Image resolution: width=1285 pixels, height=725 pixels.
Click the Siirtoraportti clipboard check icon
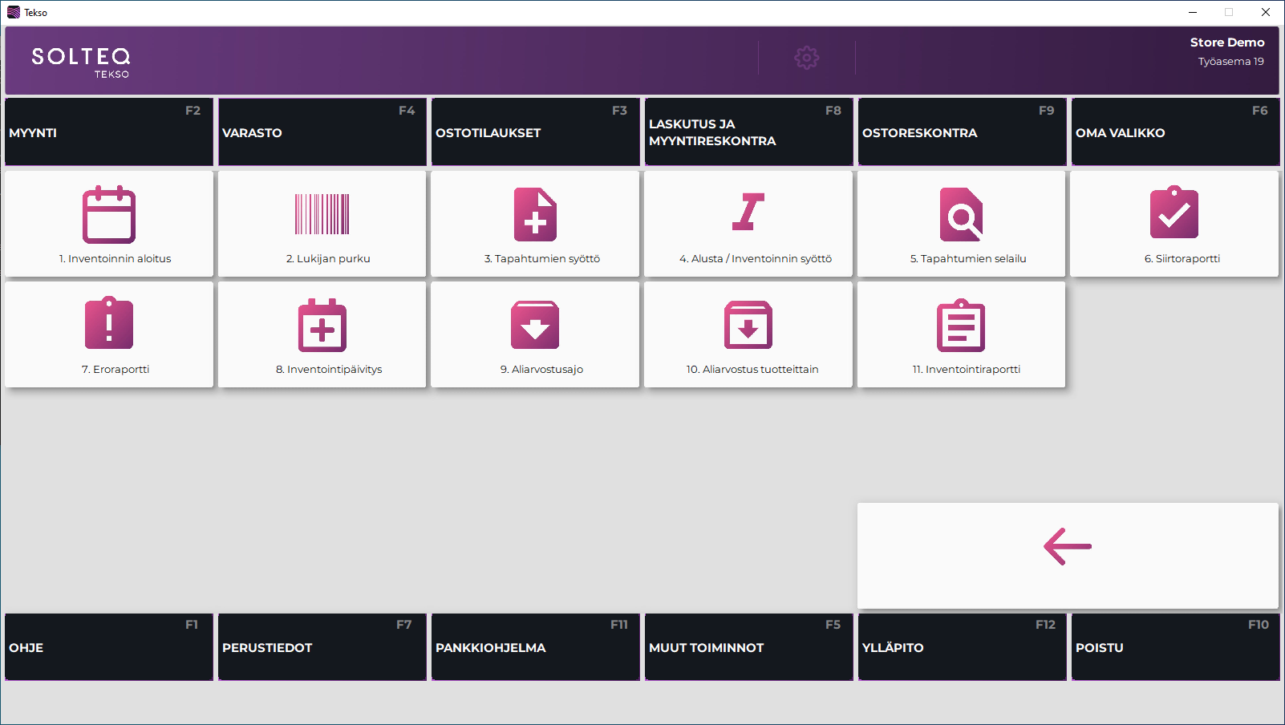pyautogui.click(x=1174, y=213)
